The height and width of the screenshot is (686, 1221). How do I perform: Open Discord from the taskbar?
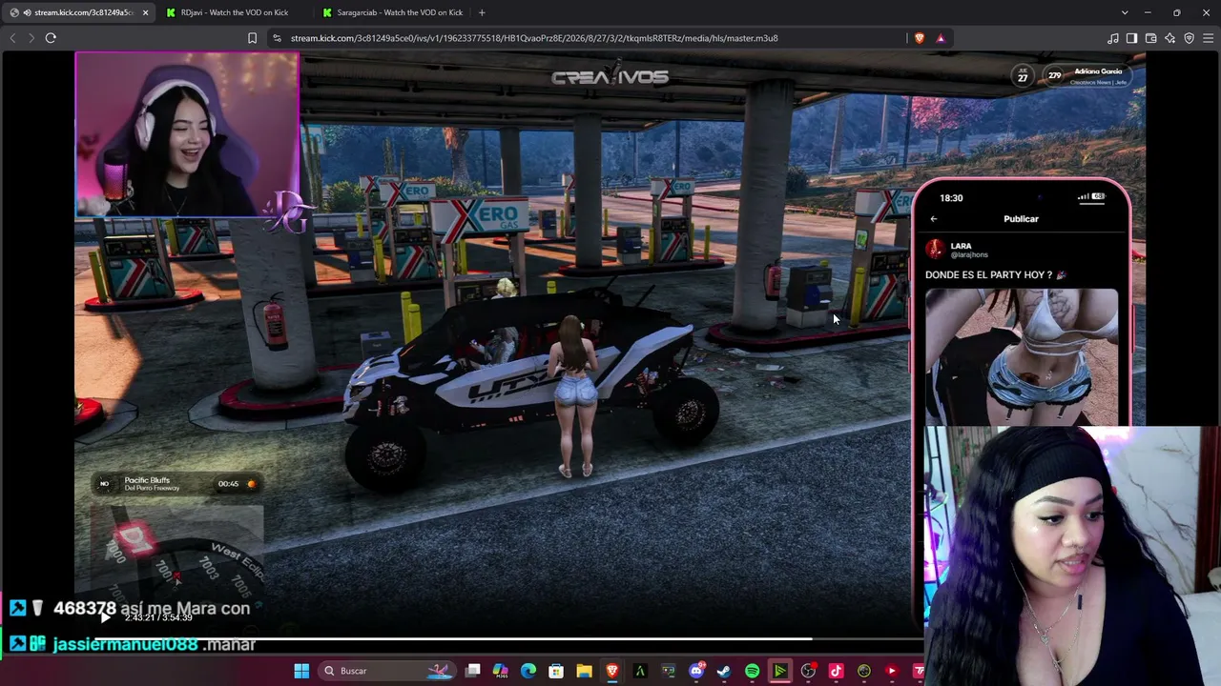coord(696,671)
